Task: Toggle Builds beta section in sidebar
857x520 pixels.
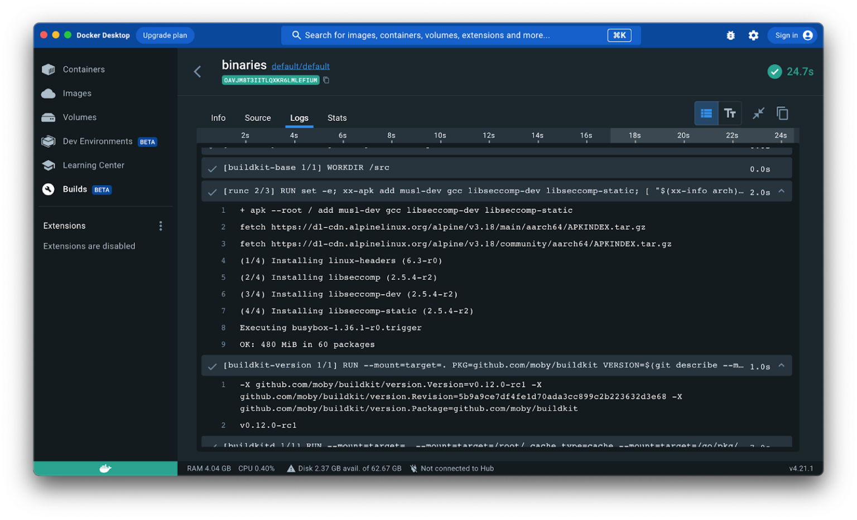Action: (x=74, y=189)
